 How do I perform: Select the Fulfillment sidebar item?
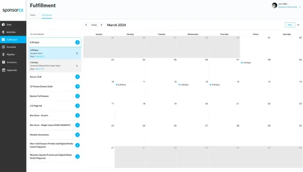click(13, 40)
